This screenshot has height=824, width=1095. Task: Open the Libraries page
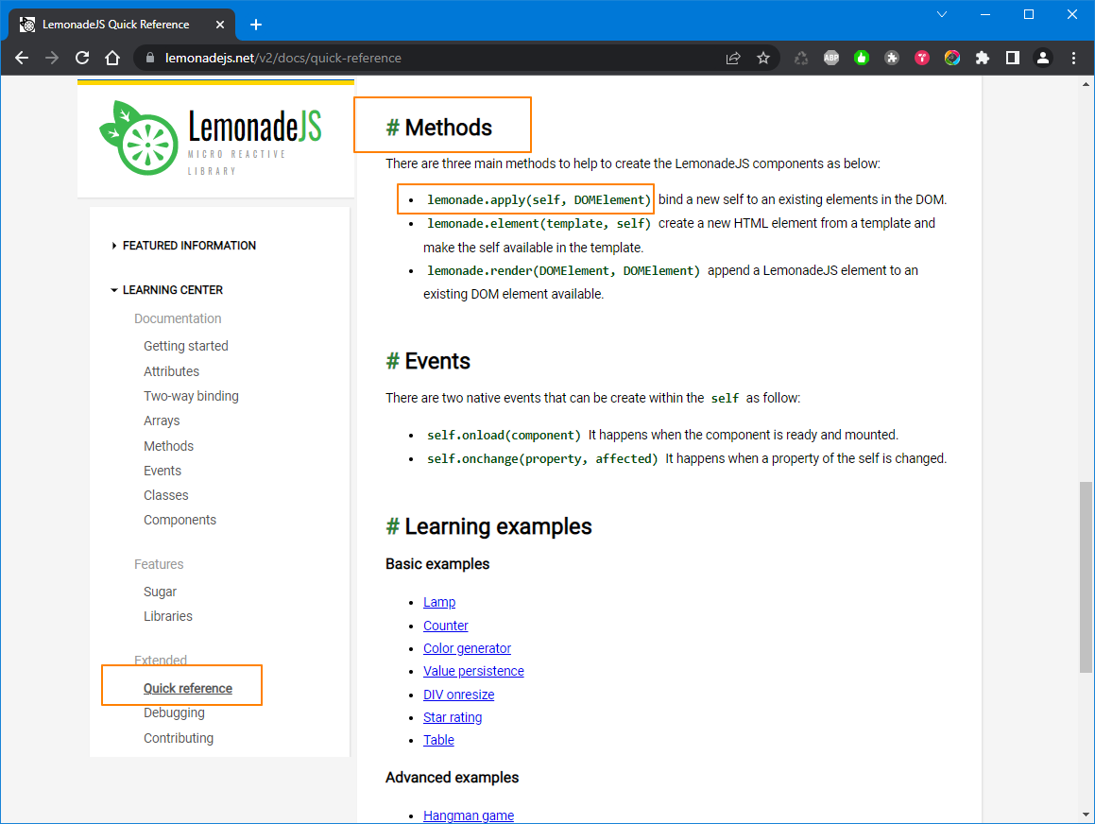click(x=167, y=617)
